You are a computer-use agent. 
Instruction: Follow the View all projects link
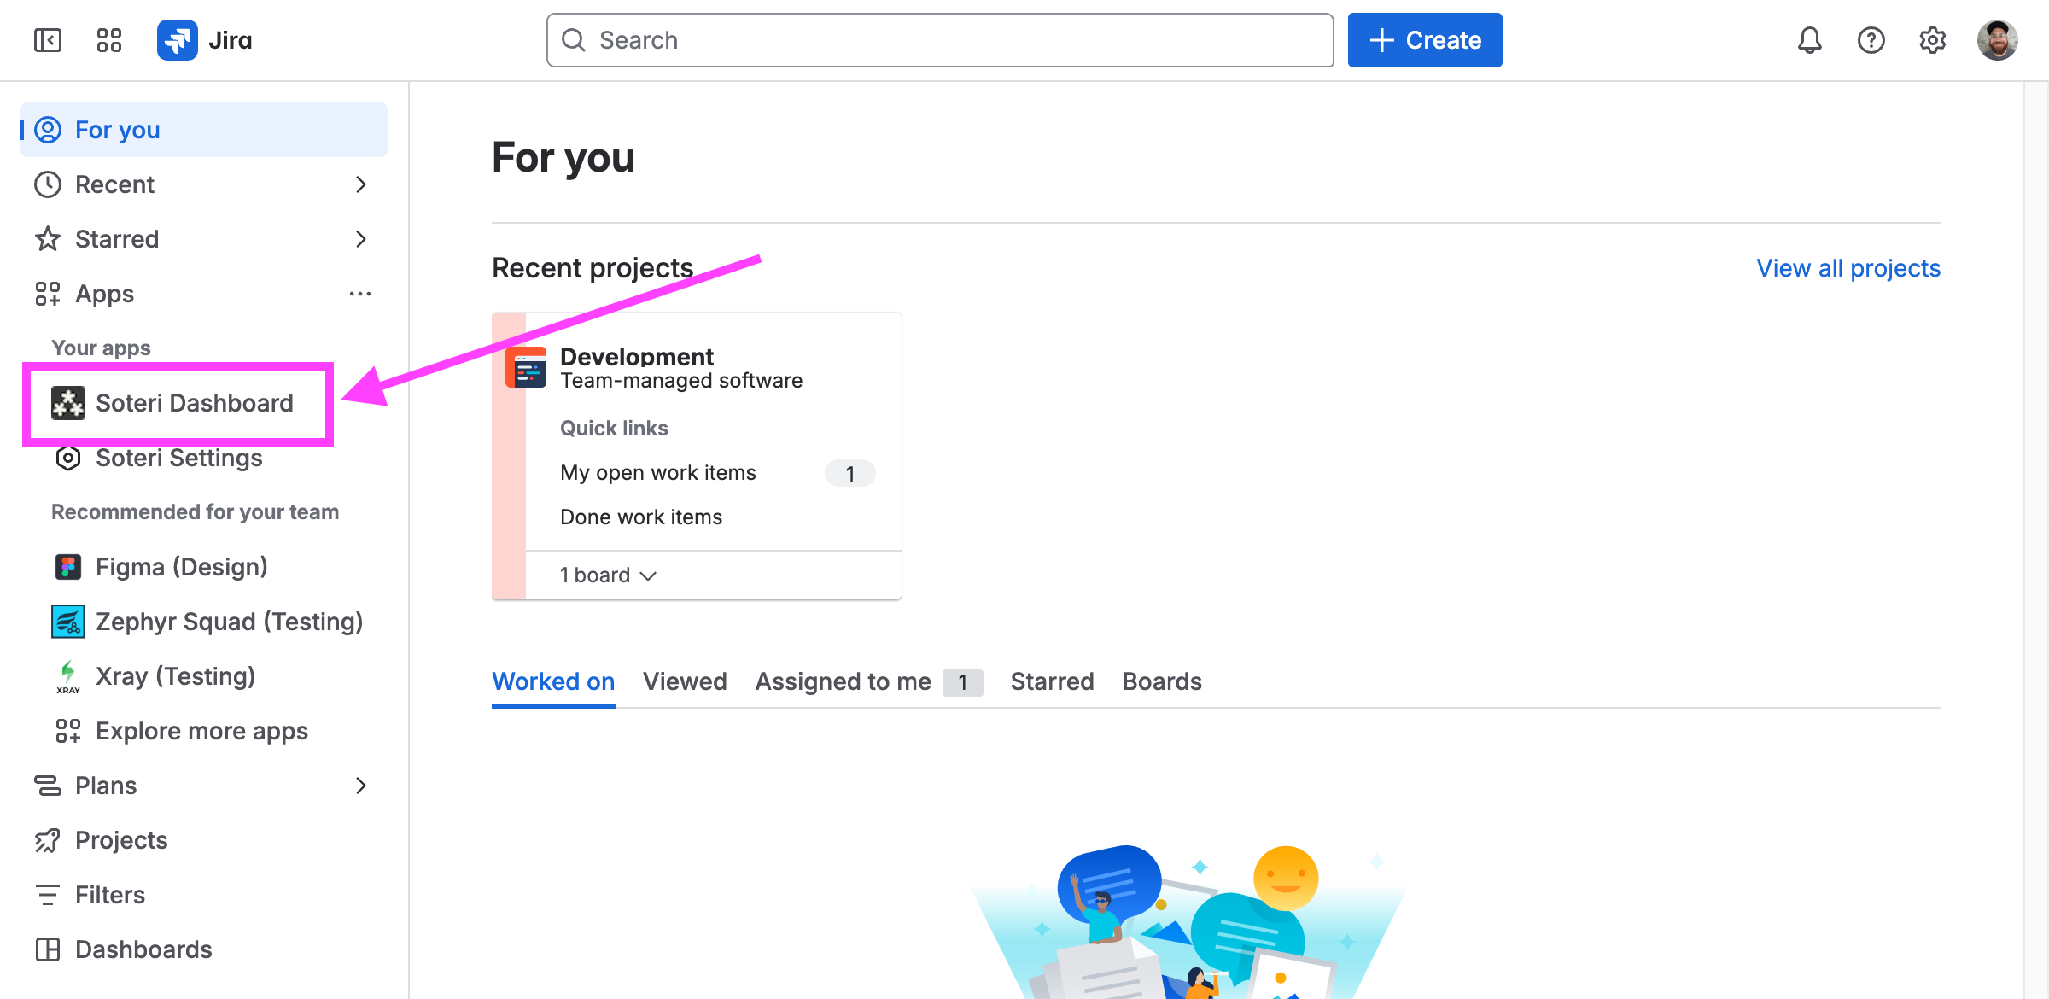pyautogui.click(x=1848, y=268)
